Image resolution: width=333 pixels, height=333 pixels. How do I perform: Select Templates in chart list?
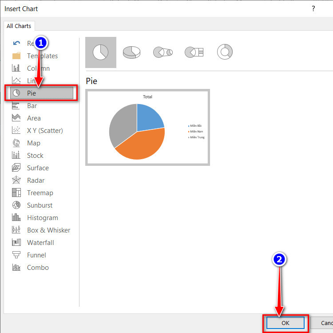tap(43, 56)
